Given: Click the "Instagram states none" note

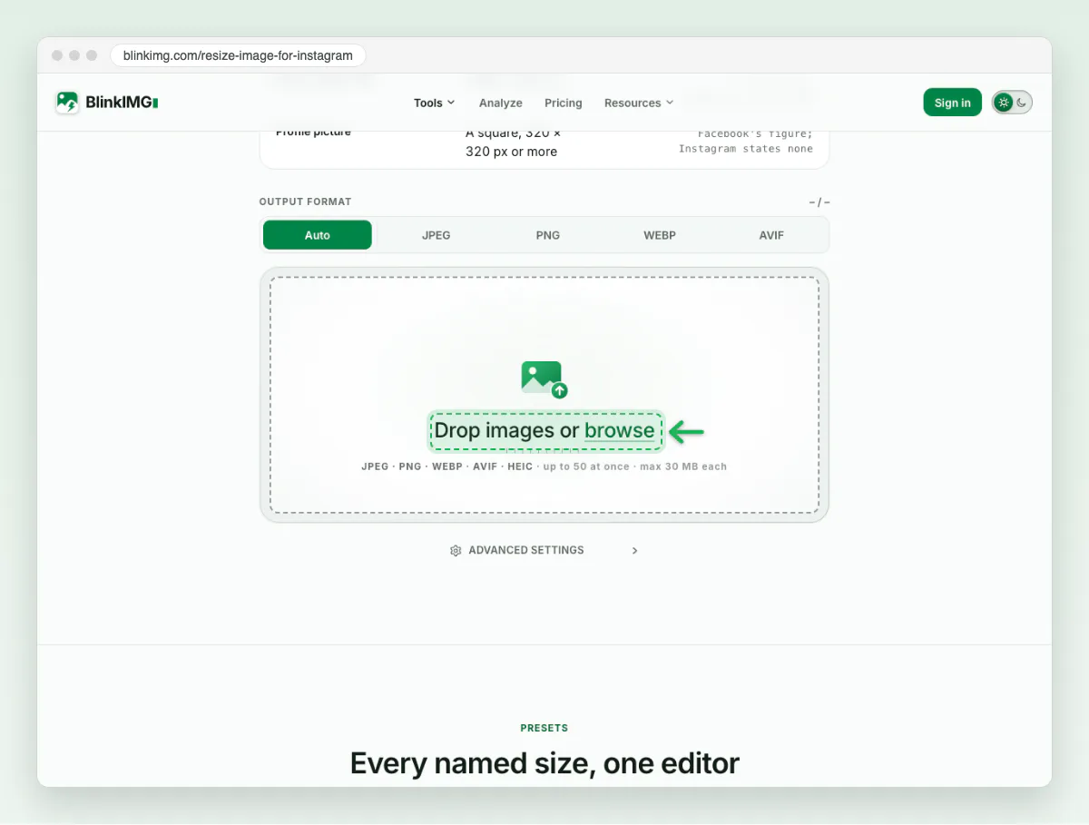Looking at the screenshot, I should [746, 149].
